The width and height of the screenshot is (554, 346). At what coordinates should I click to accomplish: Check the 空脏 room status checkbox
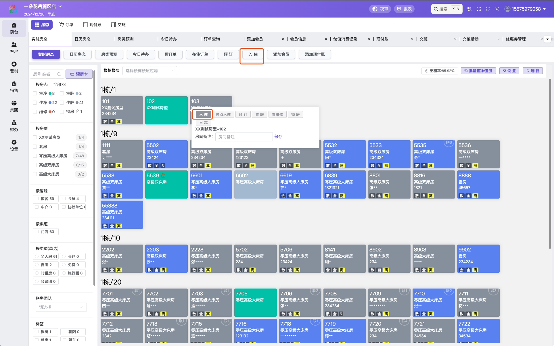(62, 93)
